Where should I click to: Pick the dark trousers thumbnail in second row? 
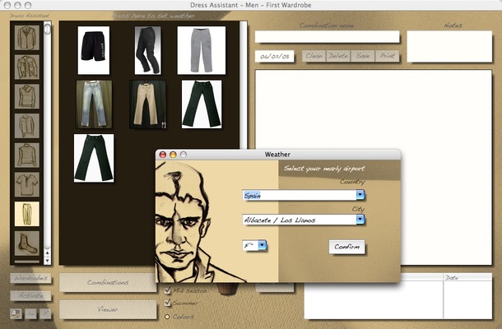tap(202, 104)
